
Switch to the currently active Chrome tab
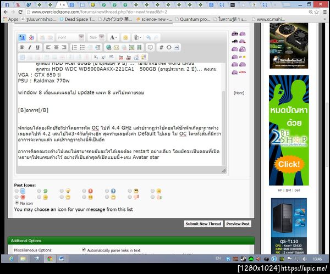pyautogui.click(x=63, y=4)
